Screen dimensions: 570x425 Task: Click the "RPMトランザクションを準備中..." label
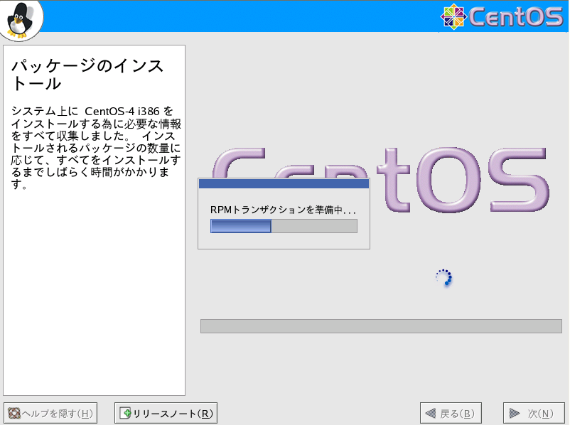283,210
